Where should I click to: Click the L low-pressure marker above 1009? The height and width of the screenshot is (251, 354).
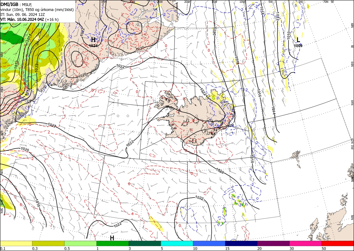298,40
